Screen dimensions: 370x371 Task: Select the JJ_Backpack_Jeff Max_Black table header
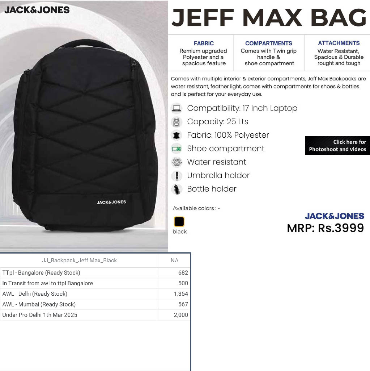(79, 260)
